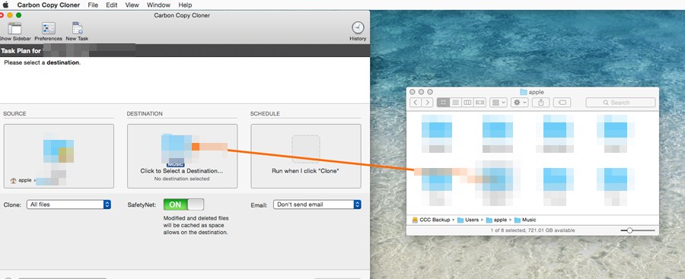Open the Carbon Copy Cloner app menu
Screen dimensions: 685x279
coord(49,5)
